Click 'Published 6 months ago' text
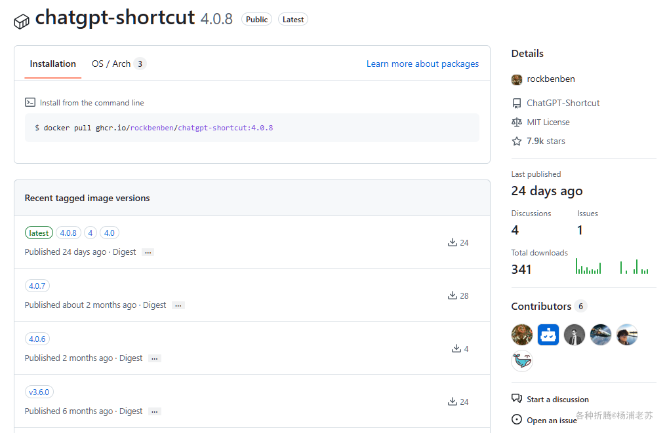 point(68,411)
